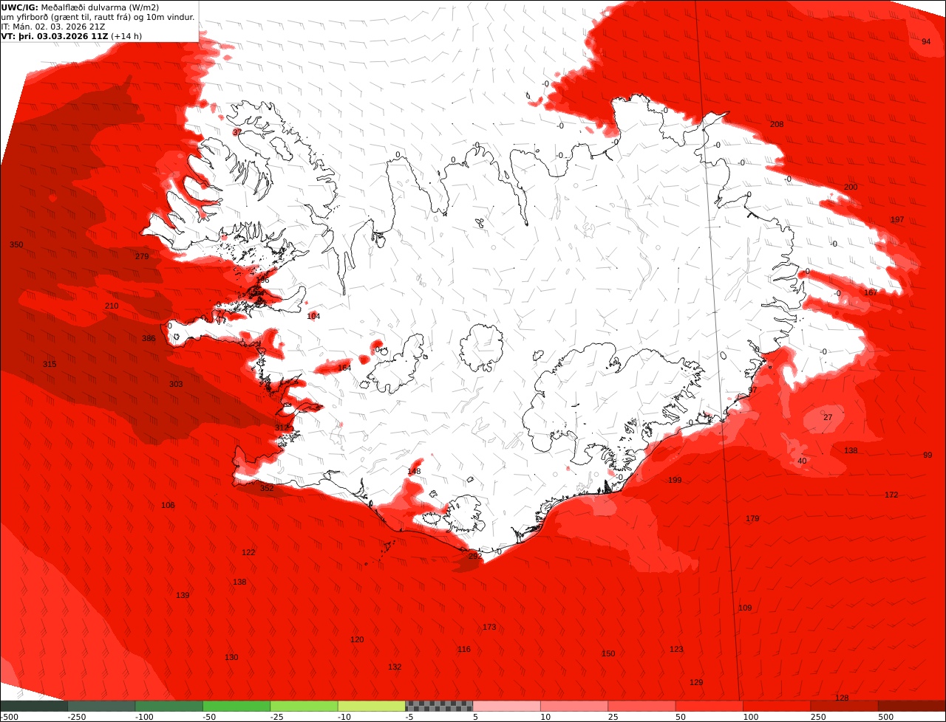This screenshot has width=946, height=722.
Task: Click the map value 120 south of Iceland
Action: coord(357,639)
